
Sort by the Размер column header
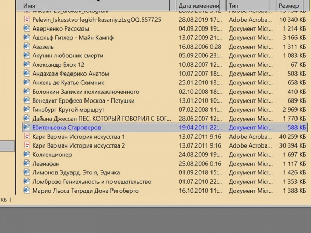tap(290, 6)
